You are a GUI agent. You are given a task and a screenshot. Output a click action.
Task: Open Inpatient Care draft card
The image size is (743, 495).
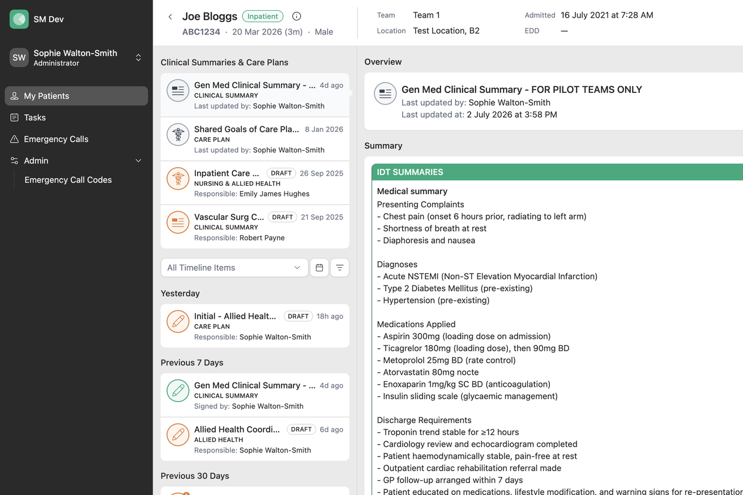click(255, 183)
